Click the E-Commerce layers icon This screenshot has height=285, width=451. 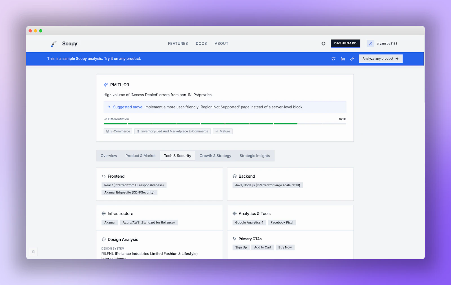point(107,132)
